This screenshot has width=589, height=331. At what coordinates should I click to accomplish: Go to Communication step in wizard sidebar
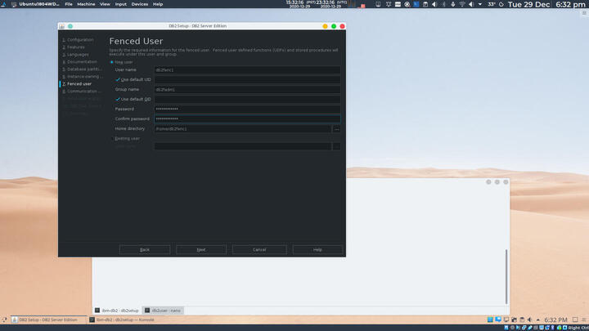[82, 92]
